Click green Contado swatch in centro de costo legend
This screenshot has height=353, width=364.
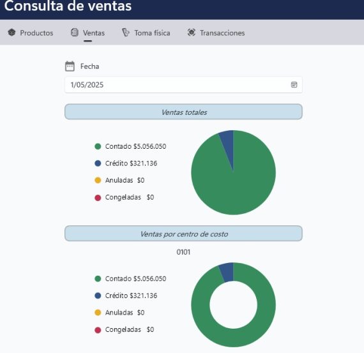pyautogui.click(x=98, y=279)
